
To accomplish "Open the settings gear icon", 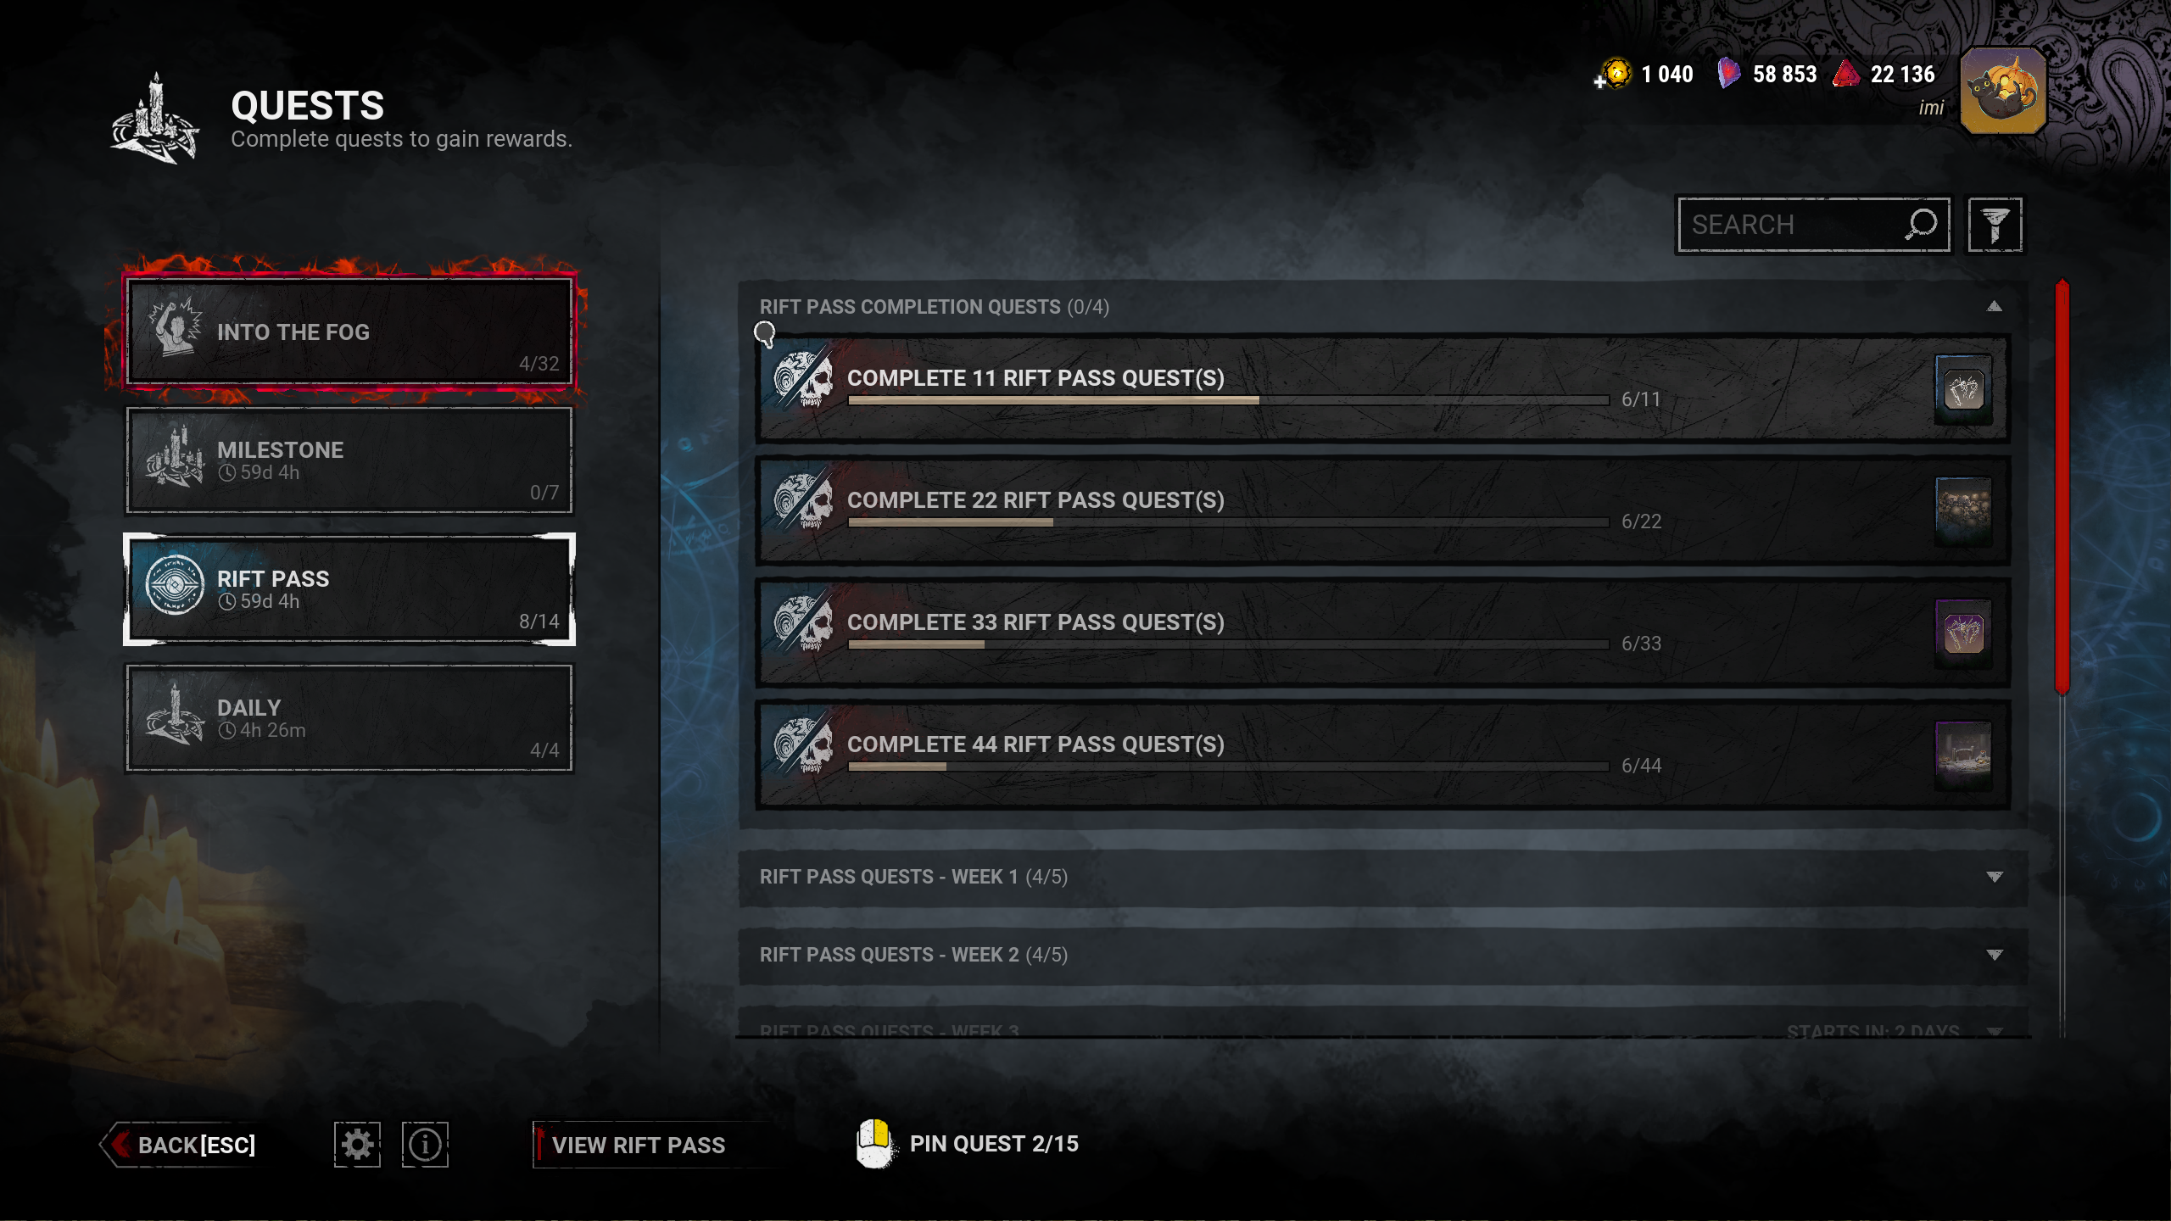I will click(357, 1145).
